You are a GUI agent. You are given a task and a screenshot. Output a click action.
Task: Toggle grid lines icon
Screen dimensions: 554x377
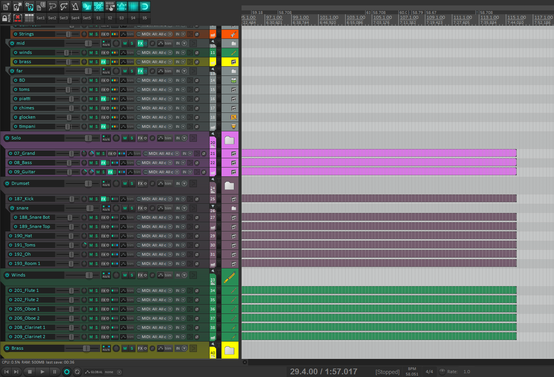point(133,6)
